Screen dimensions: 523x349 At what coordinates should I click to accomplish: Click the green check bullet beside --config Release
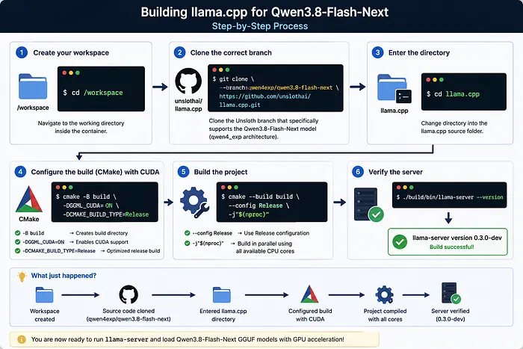188,233
